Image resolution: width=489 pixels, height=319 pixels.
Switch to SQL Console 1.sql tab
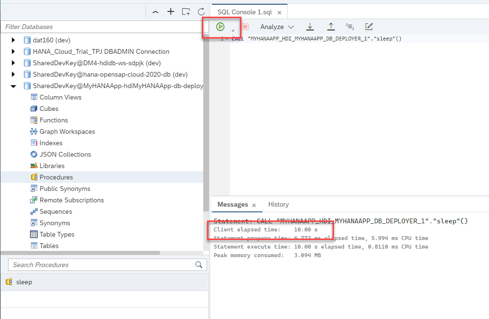(x=244, y=12)
